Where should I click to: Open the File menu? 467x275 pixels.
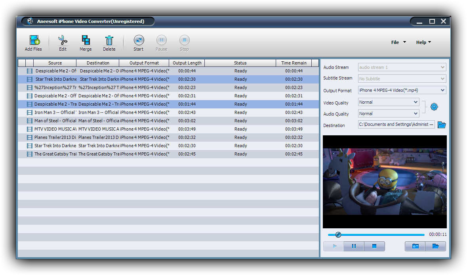(x=398, y=42)
